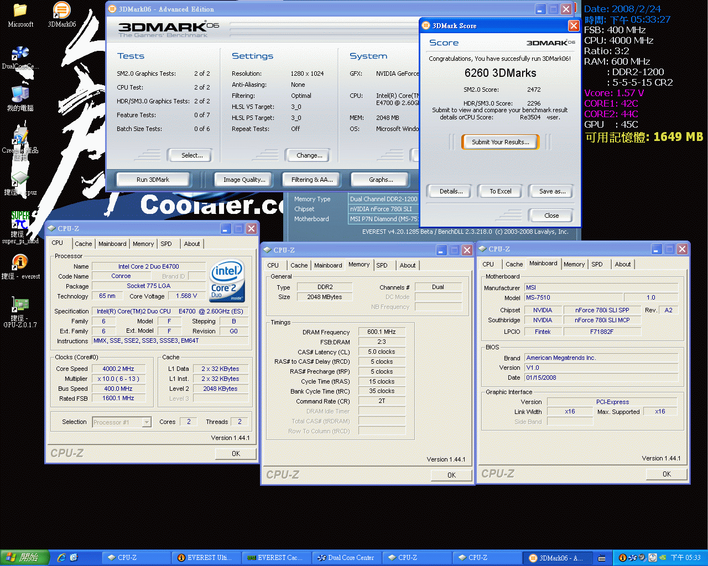The image size is (708, 566).
Task: Open Memory tab in left CPU-Z window
Action: tap(143, 244)
